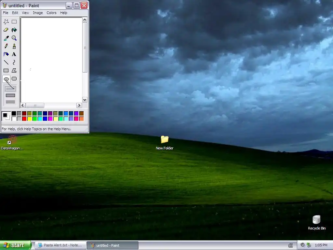The width and height of the screenshot is (333, 250).
Task: Choose solid fill without outline style
Action: click(10, 102)
